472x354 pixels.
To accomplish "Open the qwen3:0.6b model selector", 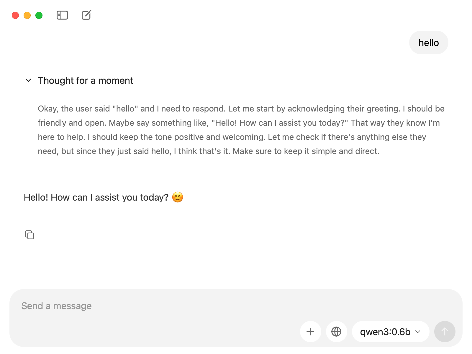I will 391,332.
